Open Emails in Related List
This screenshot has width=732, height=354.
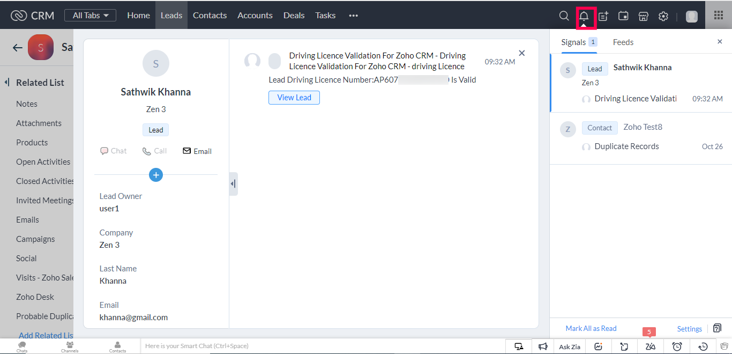pyautogui.click(x=27, y=220)
